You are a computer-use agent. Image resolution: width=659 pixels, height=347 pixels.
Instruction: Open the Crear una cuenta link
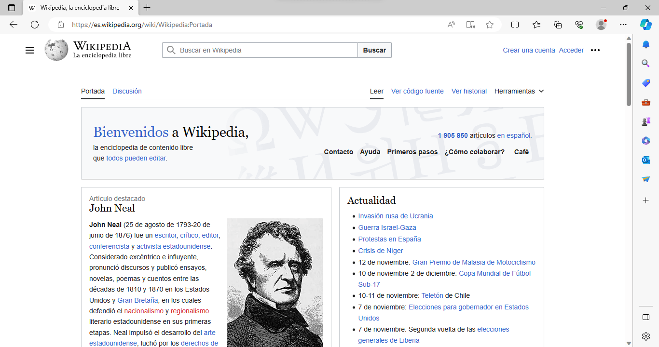(529, 50)
